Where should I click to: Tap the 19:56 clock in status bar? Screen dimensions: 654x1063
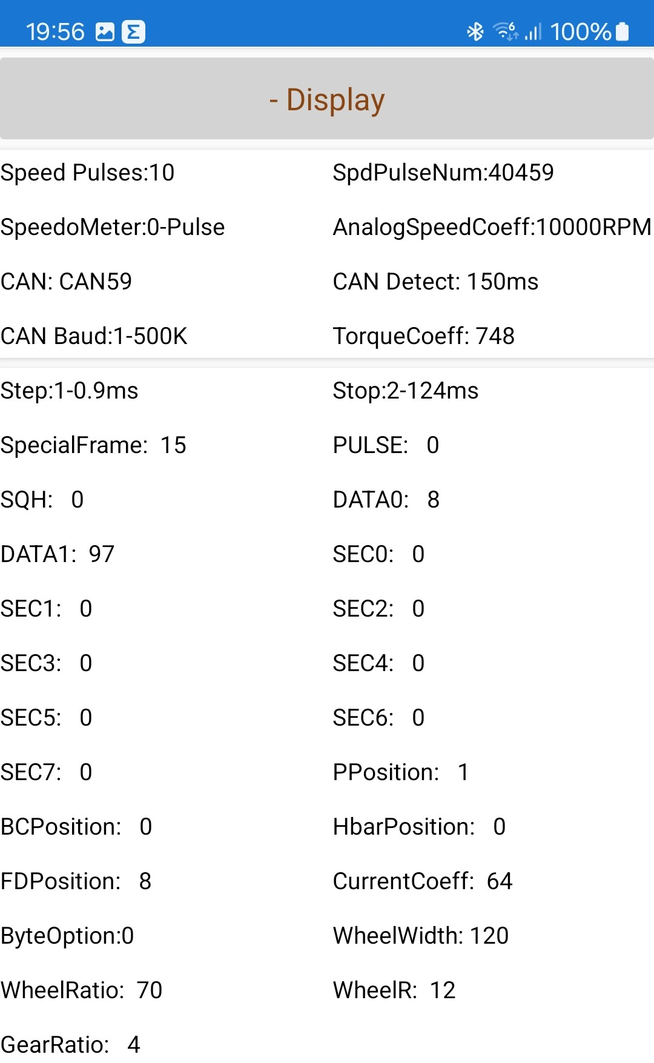[55, 32]
